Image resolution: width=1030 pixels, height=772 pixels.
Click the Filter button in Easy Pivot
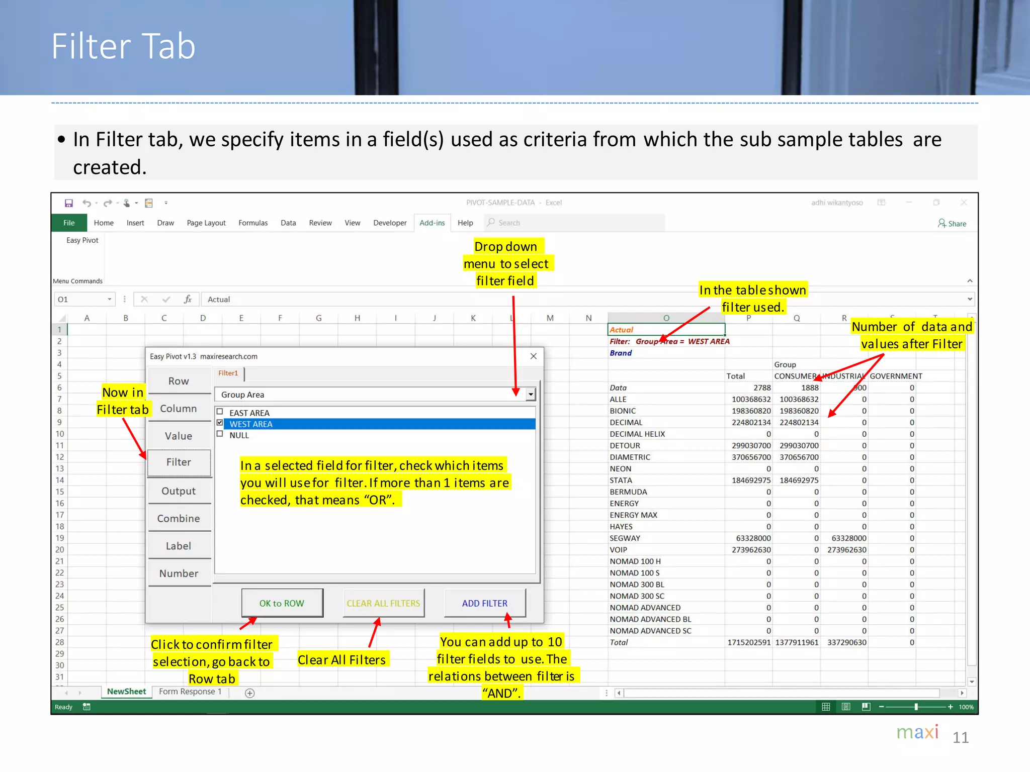[x=179, y=462]
